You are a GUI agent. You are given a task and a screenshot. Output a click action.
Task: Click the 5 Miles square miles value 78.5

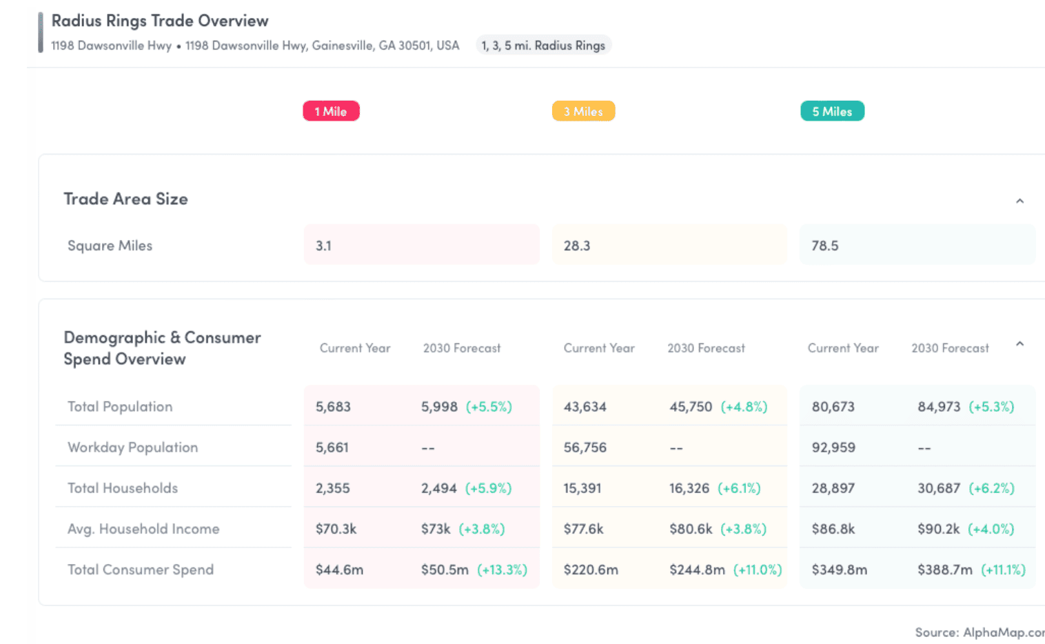pos(824,245)
